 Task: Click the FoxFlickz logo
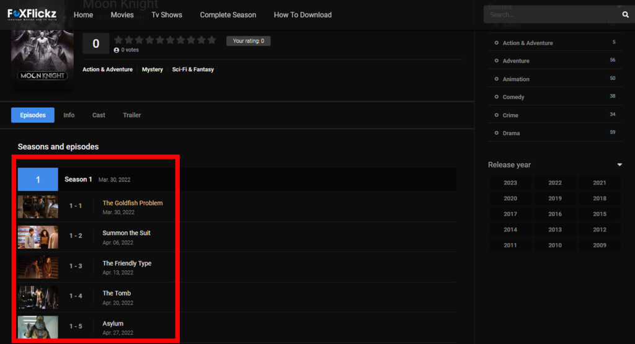tap(32, 15)
